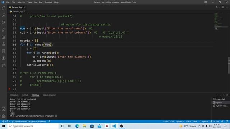Screen dimensions: 230x129
Task: Select the Pattern_1.py editor tab
Action: pyautogui.click(x=17, y=7)
